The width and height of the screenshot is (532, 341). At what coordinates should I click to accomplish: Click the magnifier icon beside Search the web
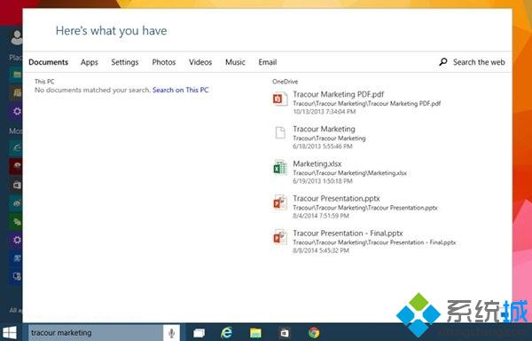point(443,62)
